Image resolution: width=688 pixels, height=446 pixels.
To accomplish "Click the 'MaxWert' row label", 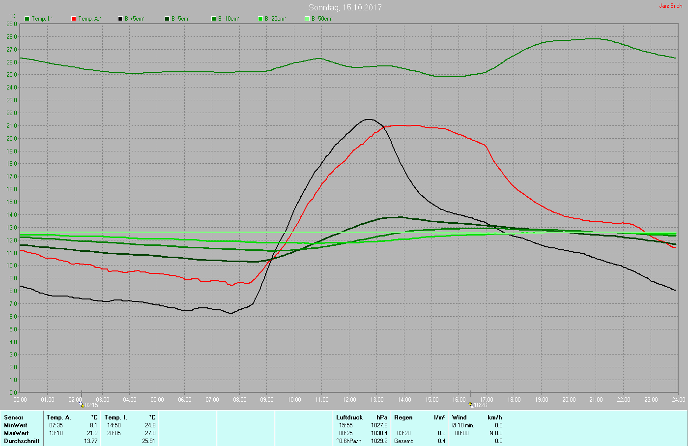I will point(16,433).
